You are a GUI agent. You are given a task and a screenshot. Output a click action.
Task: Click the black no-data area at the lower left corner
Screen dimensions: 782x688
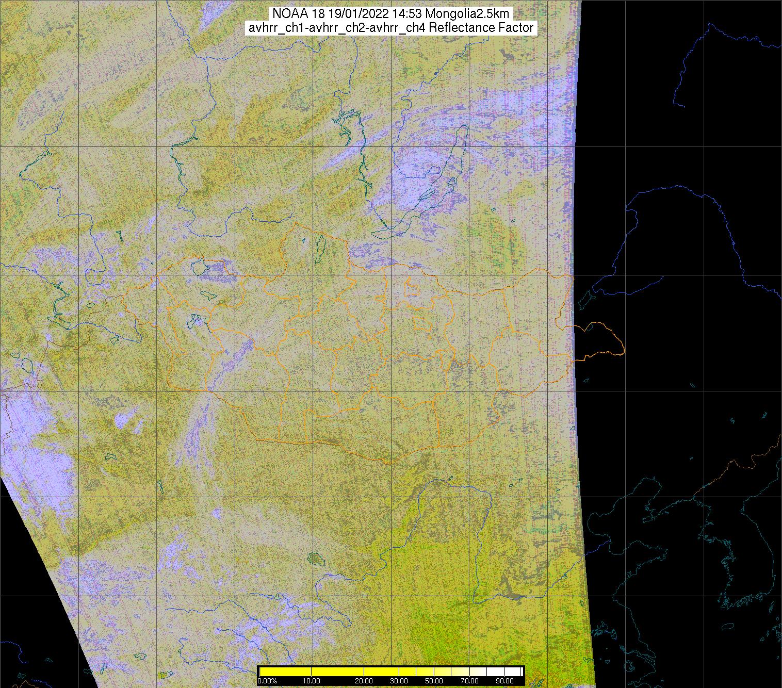click(21, 593)
